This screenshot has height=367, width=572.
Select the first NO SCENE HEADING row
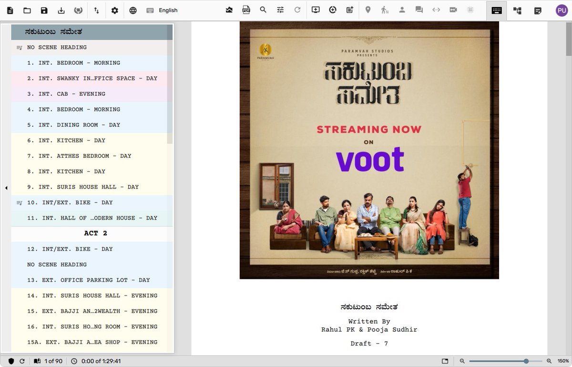click(92, 47)
